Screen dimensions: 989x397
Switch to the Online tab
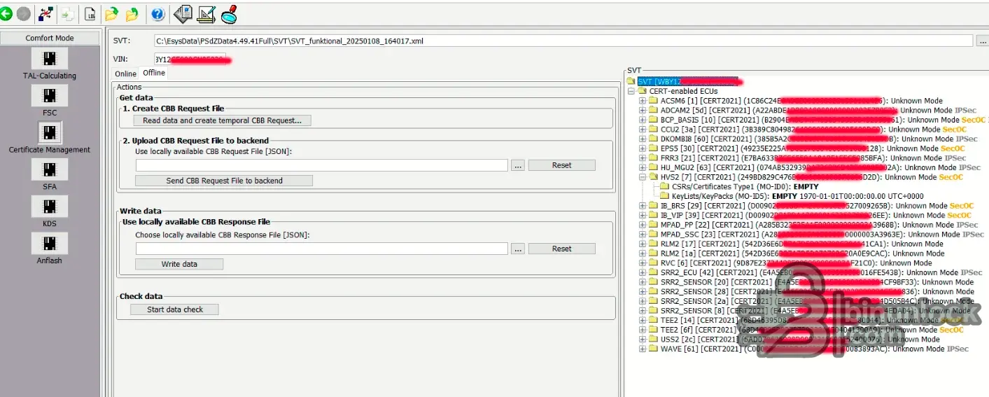pos(126,74)
